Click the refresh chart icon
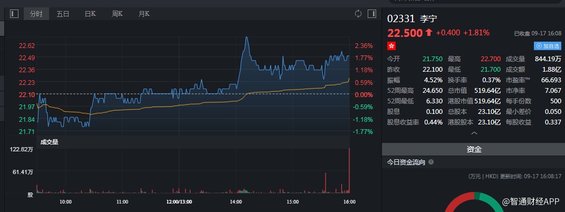The width and height of the screenshot is (565, 212). click(x=358, y=14)
